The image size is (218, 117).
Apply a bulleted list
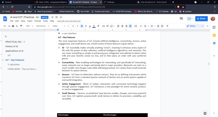pos(145,26)
